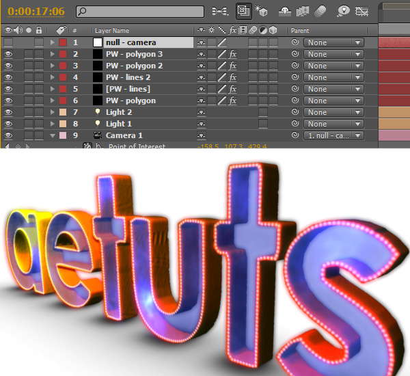Hide the PW - lines 2 layer

(8, 77)
